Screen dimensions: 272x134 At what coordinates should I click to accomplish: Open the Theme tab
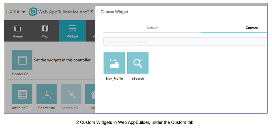(x=18, y=31)
